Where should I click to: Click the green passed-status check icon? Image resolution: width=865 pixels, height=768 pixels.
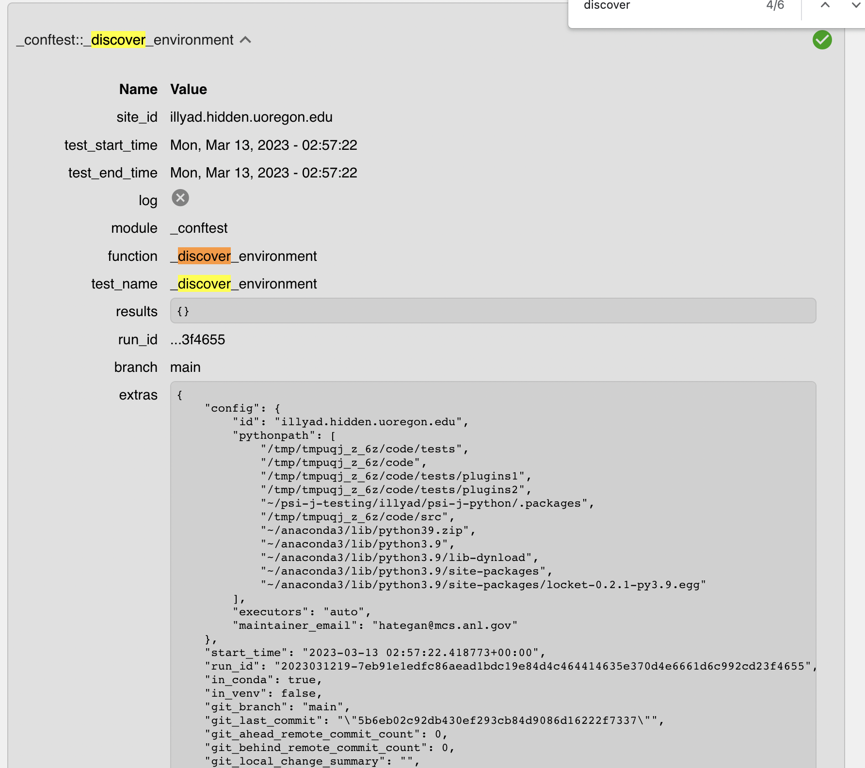[x=822, y=40]
